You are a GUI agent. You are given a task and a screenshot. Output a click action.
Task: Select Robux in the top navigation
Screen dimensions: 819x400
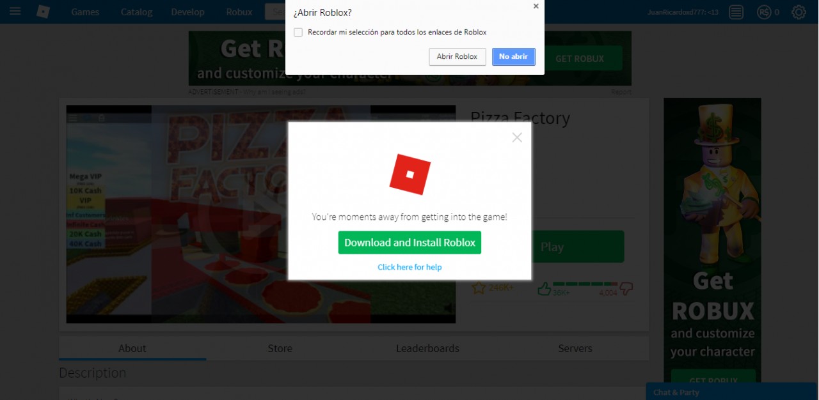coord(239,12)
